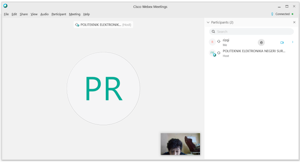Click the POLITEKNIK ELEKTRONIK... (Host) name label
Screen dimensions: 301x163
tap(103, 25)
